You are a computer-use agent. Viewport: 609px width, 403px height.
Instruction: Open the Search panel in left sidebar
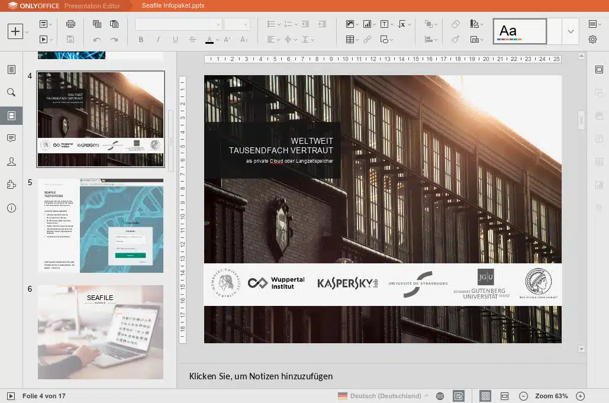tap(11, 92)
